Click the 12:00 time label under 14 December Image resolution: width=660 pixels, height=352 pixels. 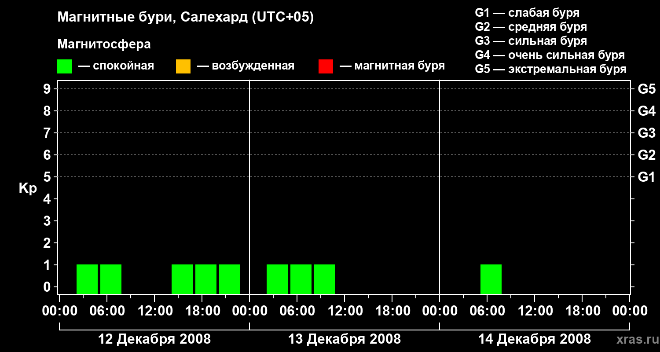pyautogui.click(x=535, y=311)
